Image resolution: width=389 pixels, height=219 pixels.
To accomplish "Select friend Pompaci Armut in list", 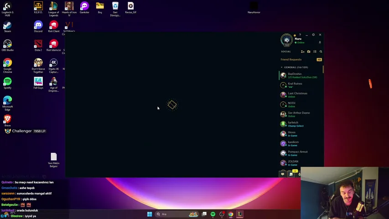I will coord(301,153).
